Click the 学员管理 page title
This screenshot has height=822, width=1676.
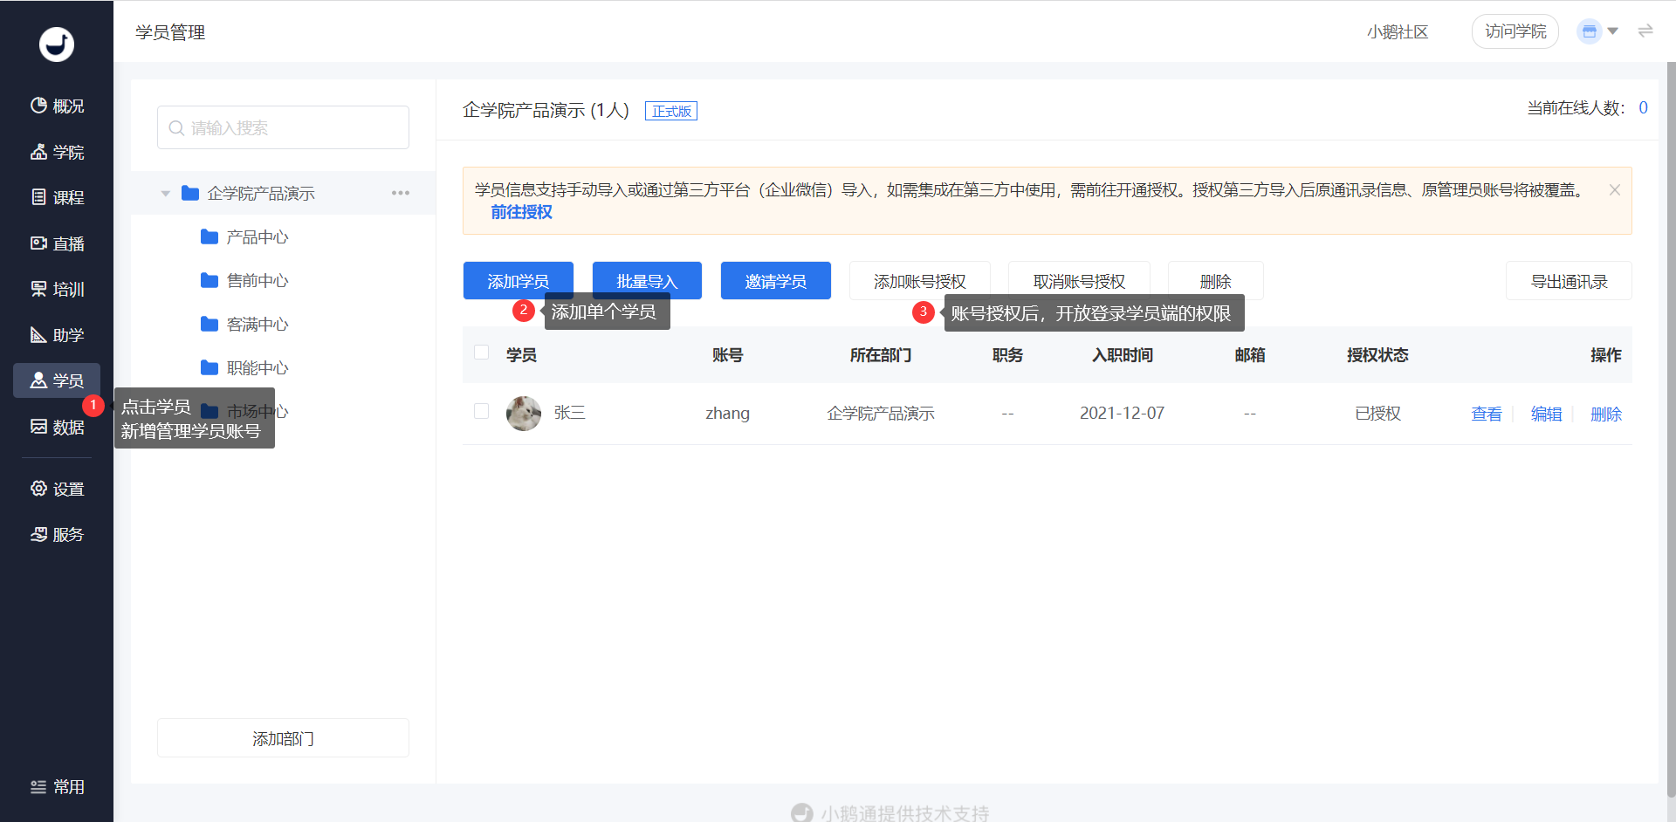(170, 32)
